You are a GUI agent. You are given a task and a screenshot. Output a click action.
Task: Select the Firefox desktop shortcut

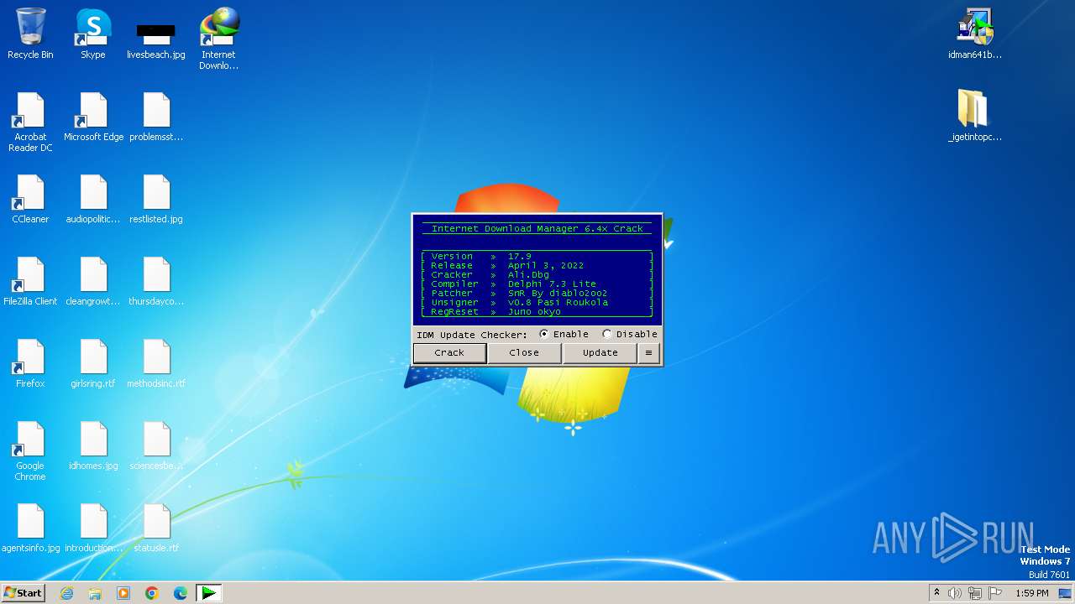[x=30, y=364]
